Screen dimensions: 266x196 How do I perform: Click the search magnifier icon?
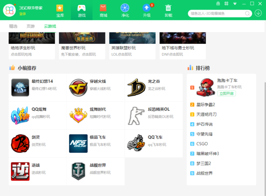(x=247, y=13)
